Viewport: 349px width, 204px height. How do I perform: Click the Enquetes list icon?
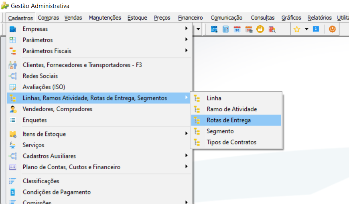coord(13,120)
